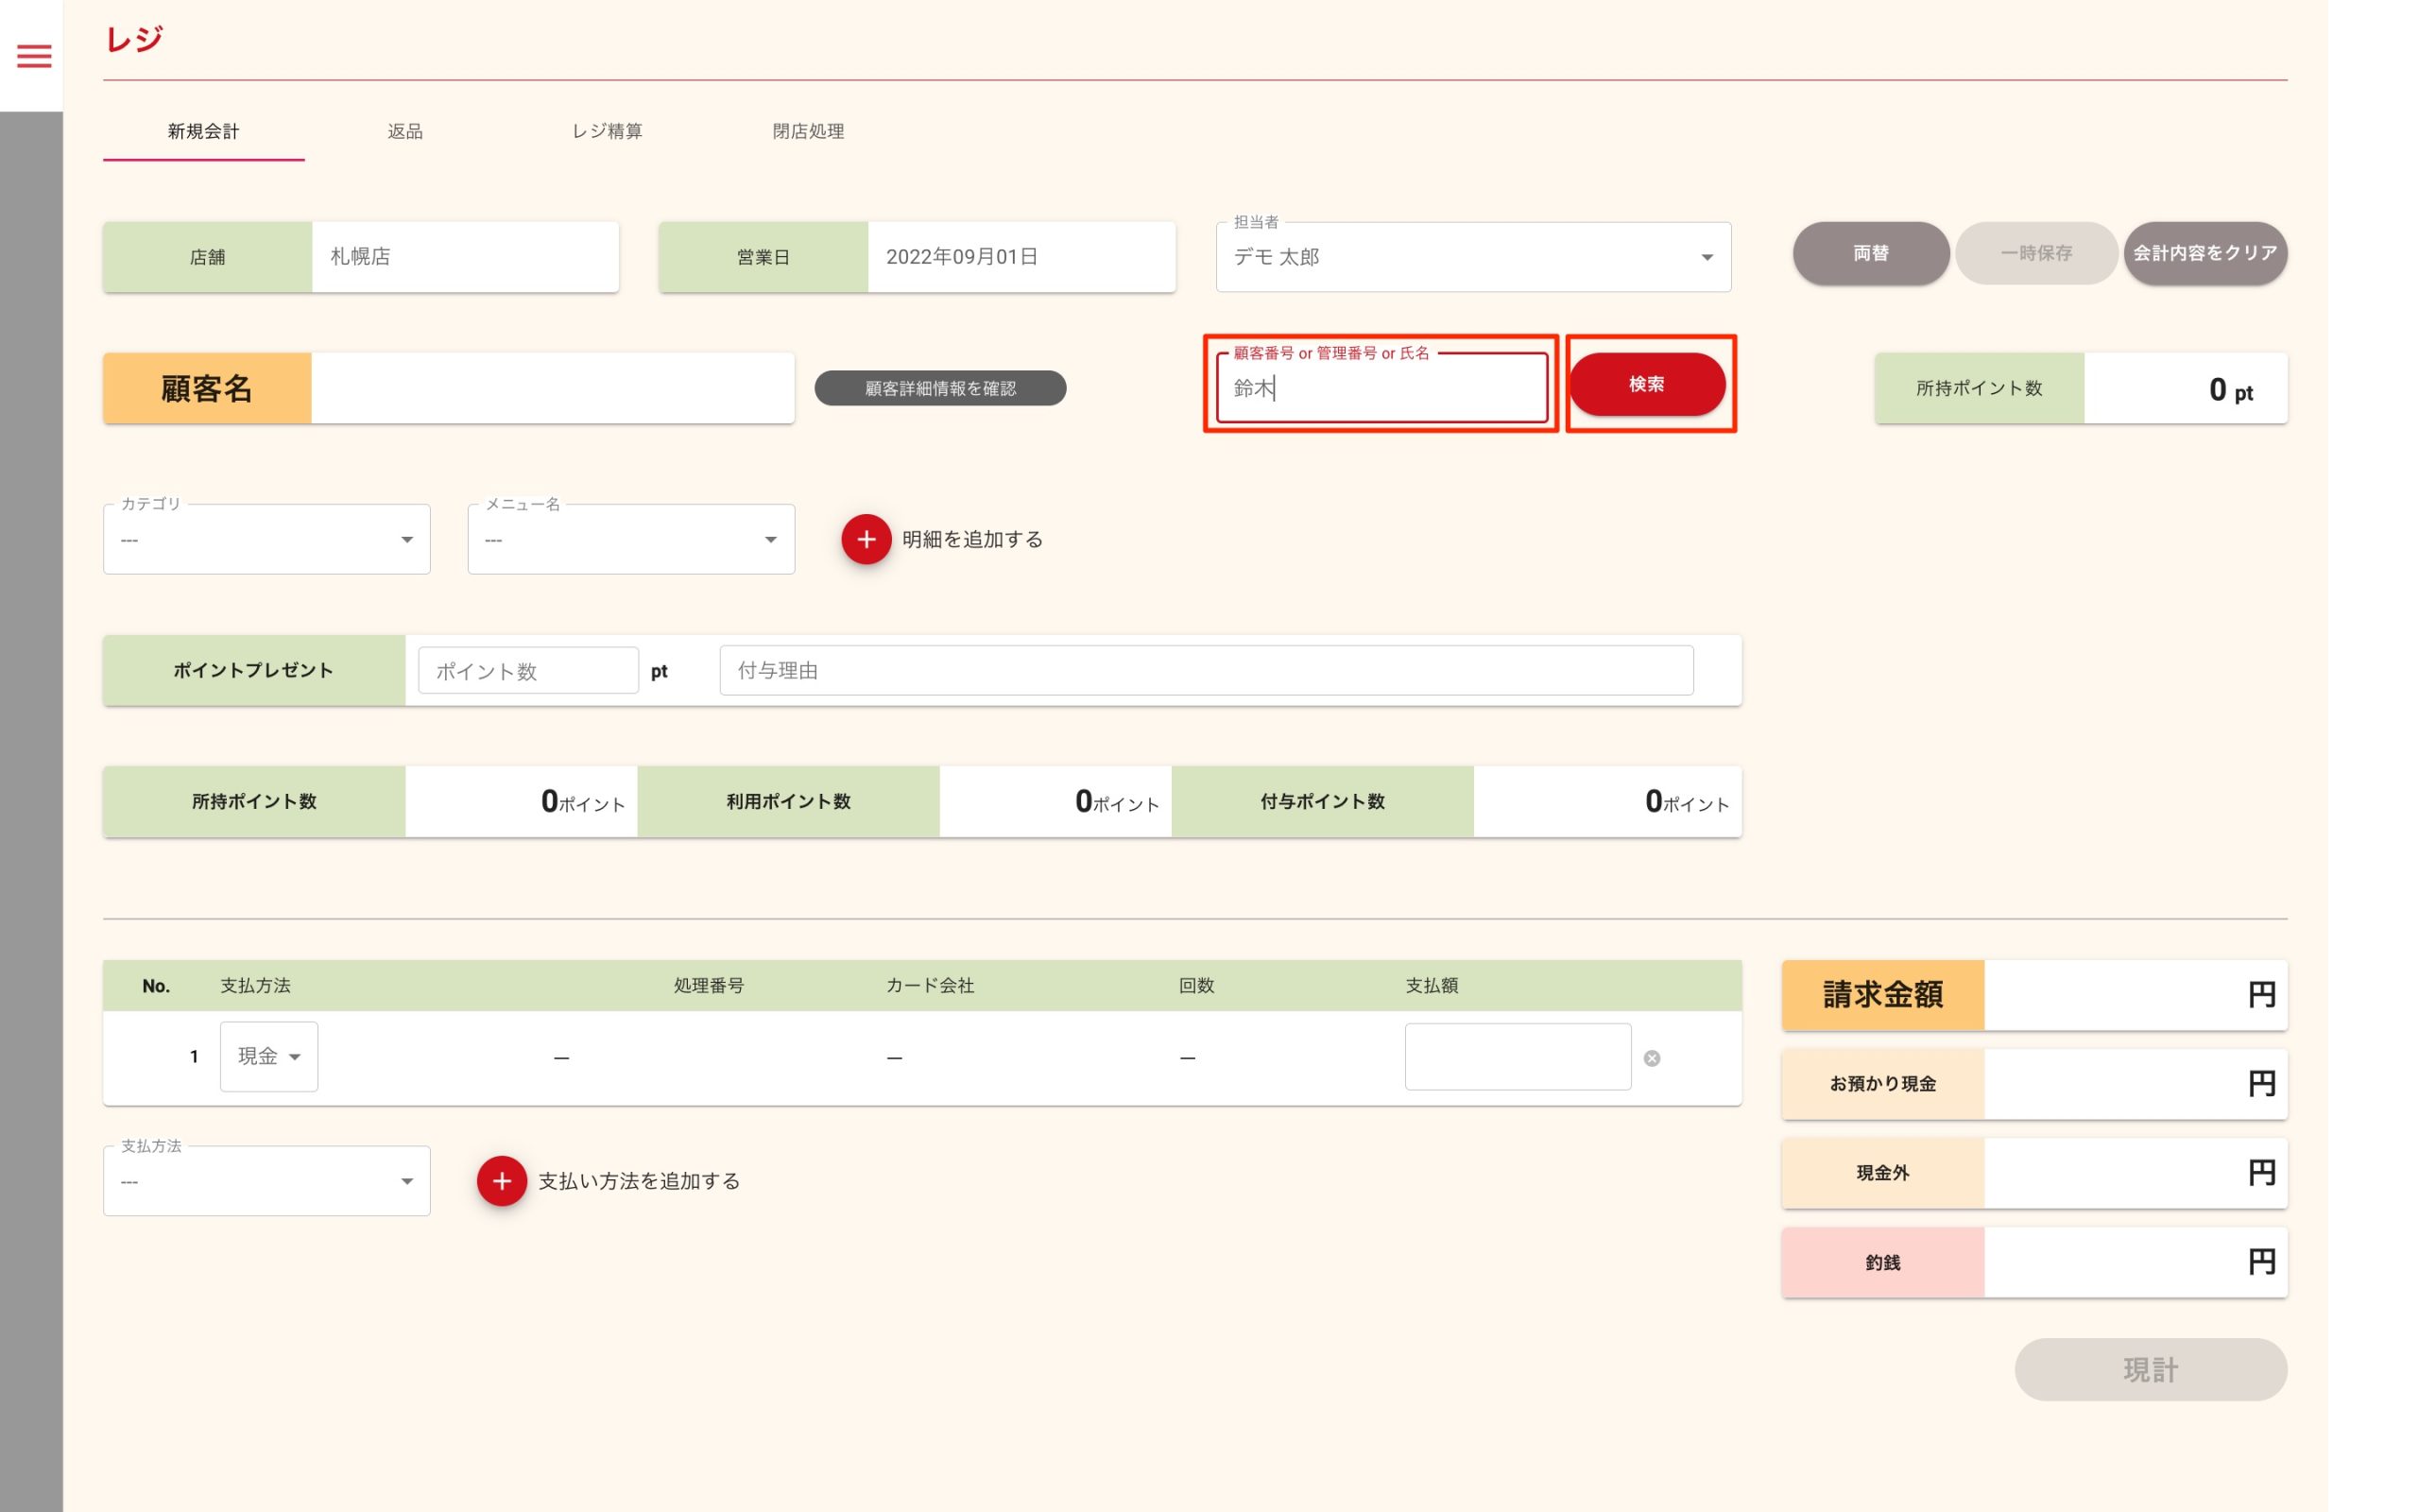Click 会計内容をクリア button
Screen dimensions: 2419x1512
(2205, 253)
